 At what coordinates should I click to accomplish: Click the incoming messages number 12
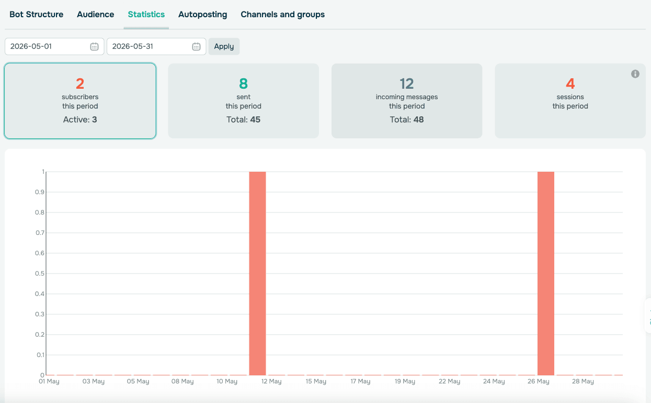[x=407, y=84]
